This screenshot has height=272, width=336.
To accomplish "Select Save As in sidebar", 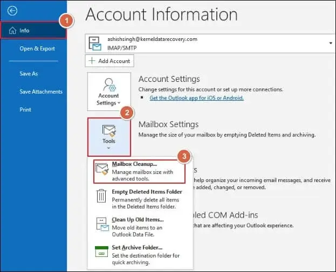I will (29, 74).
